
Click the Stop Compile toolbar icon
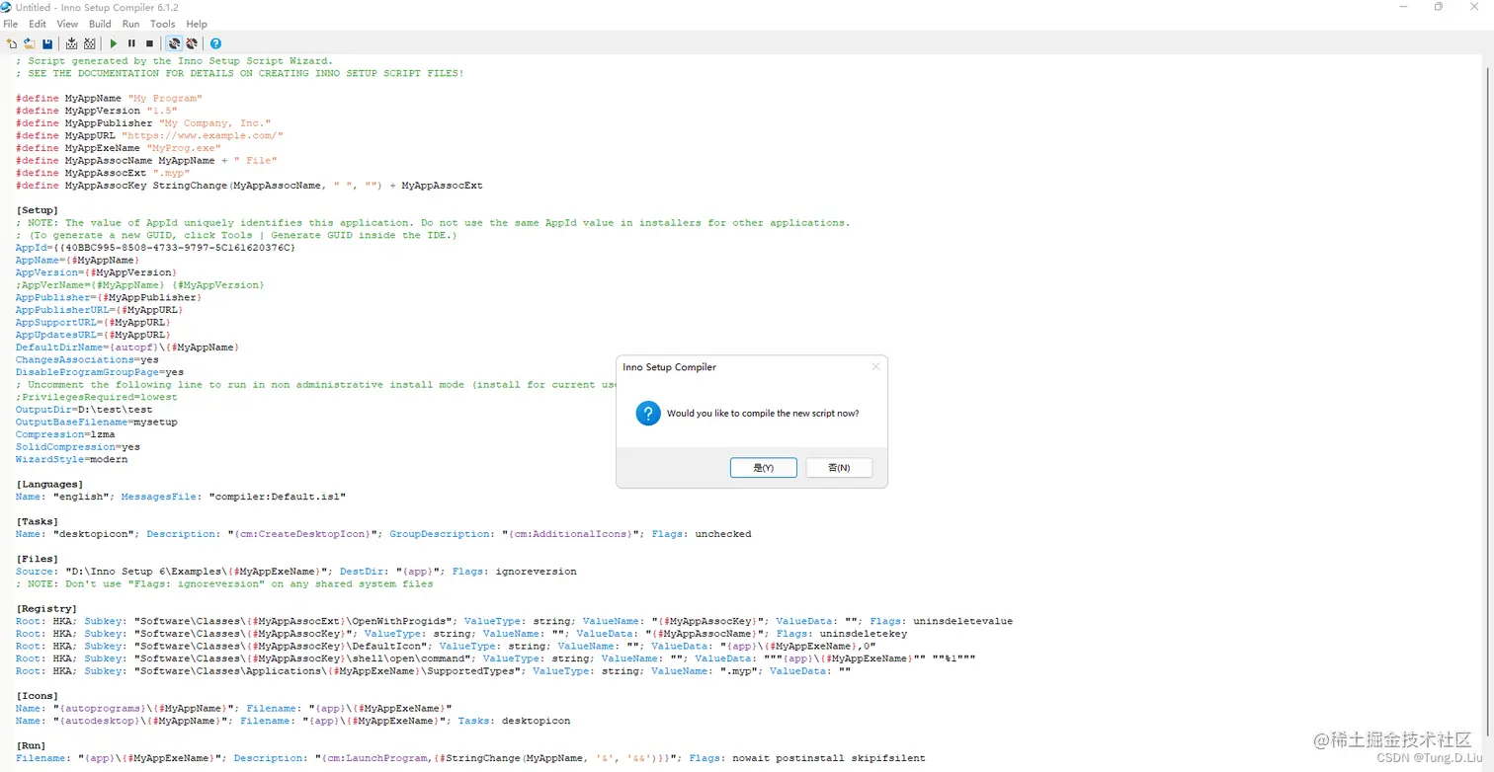coord(90,43)
